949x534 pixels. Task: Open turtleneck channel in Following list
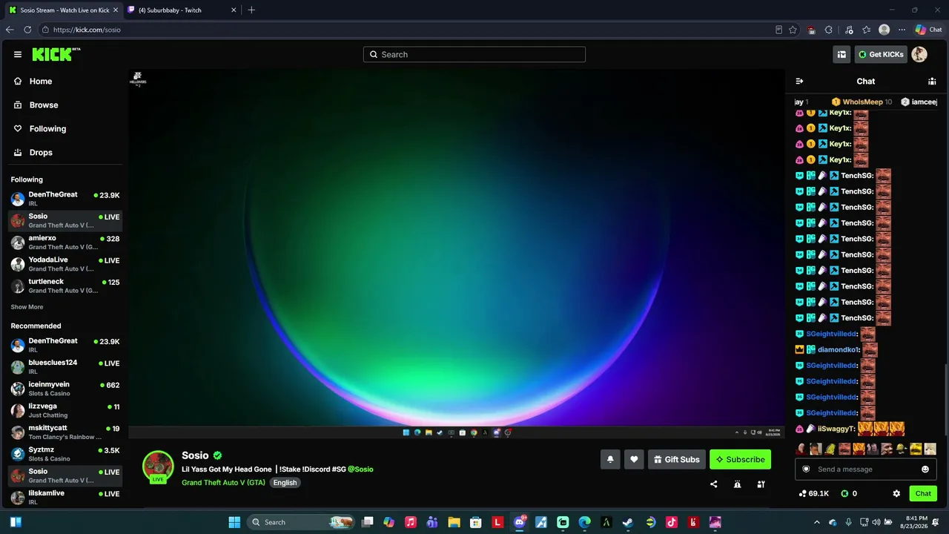(65, 286)
